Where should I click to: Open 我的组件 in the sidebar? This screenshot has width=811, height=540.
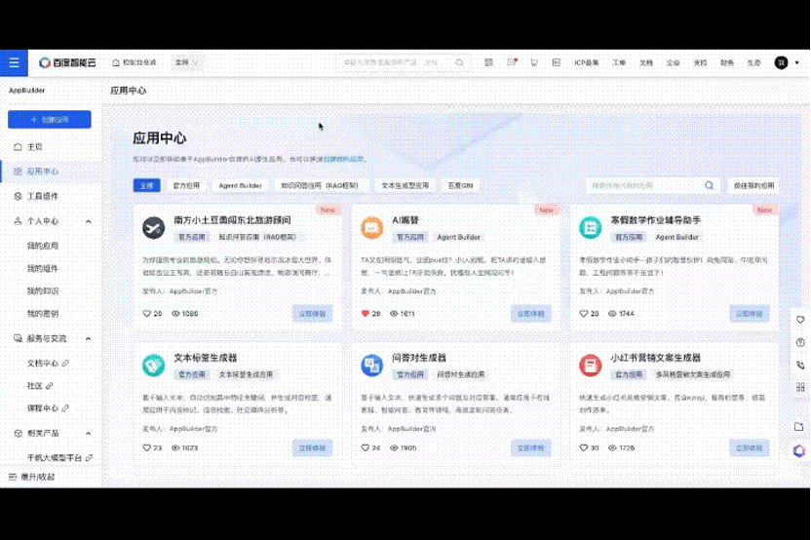[43, 268]
